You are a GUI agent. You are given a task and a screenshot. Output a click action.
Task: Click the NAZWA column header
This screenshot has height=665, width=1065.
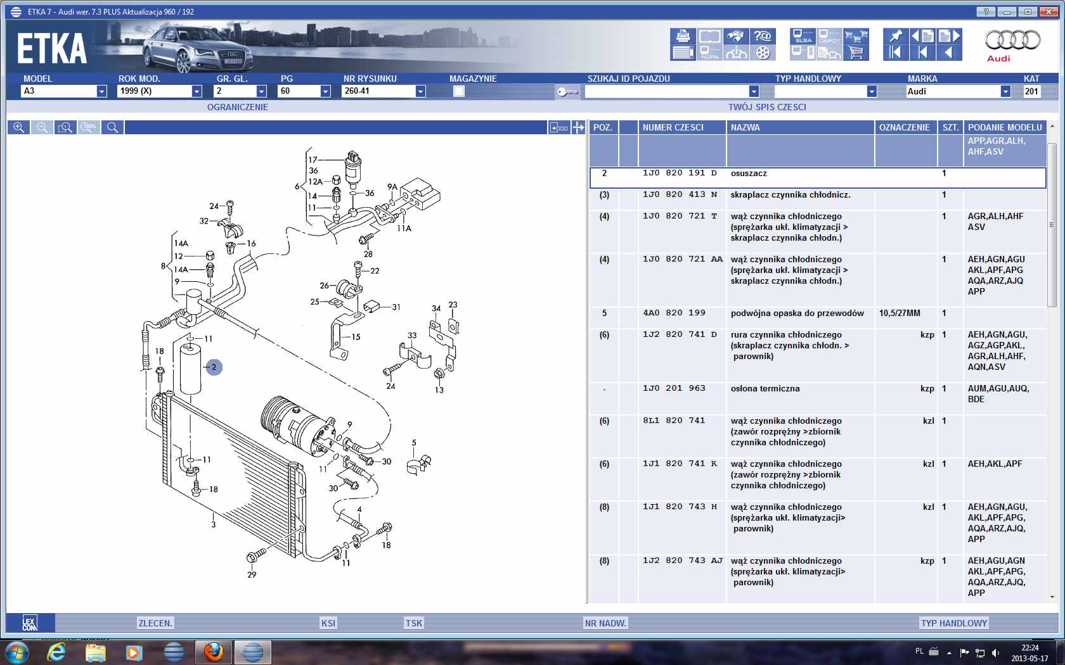800,127
